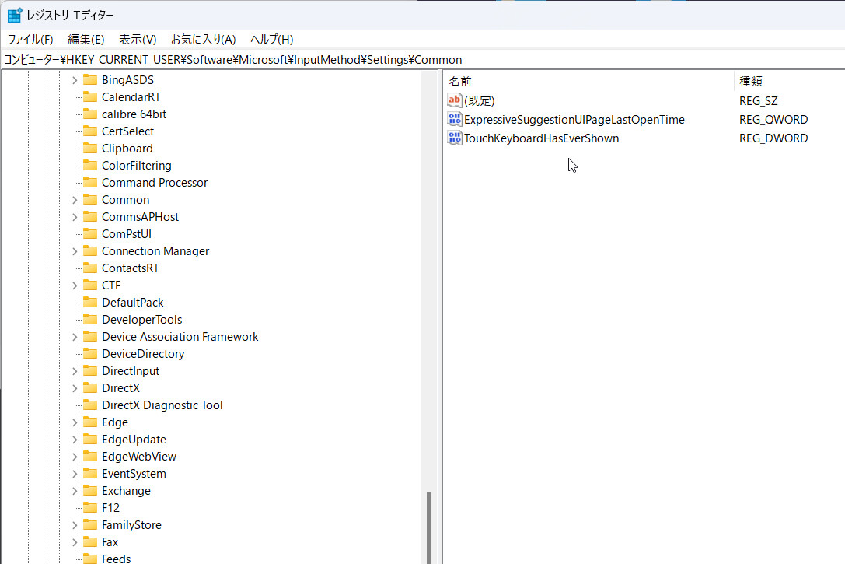Viewport: 845px width, 564px height.
Task: Open the お気に入り(A) menu
Action: pos(203,39)
